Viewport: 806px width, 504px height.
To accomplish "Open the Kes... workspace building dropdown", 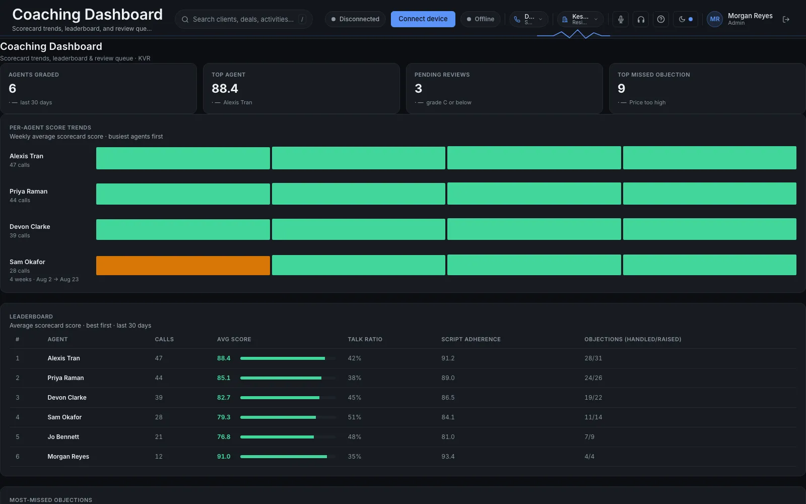I will 580,19.
